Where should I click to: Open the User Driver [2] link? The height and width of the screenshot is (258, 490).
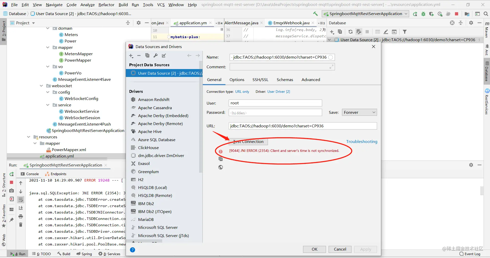[x=279, y=92]
